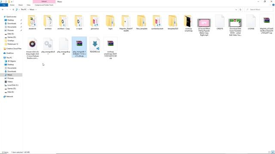Open the worksop smartmap folder
The height and width of the screenshot is (154, 275).
pyautogui.click(x=189, y=24)
